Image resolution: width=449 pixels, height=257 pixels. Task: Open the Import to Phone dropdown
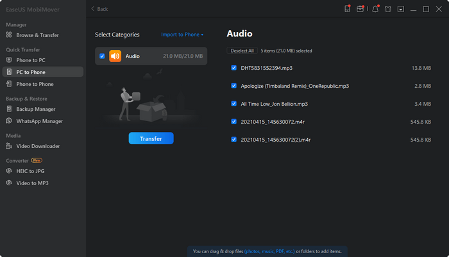[x=182, y=35]
